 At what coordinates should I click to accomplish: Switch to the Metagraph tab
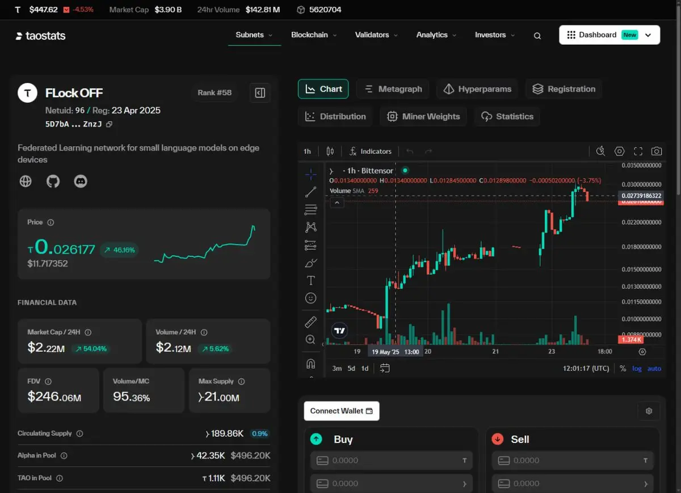pyautogui.click(x=393, y=89)
